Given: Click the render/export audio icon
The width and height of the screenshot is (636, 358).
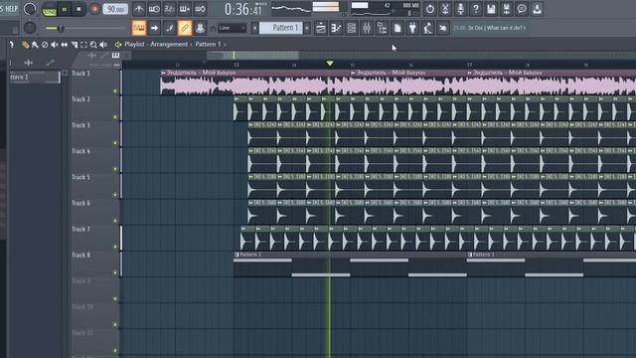Looking at the screenshot, I should tap(507, 9).
